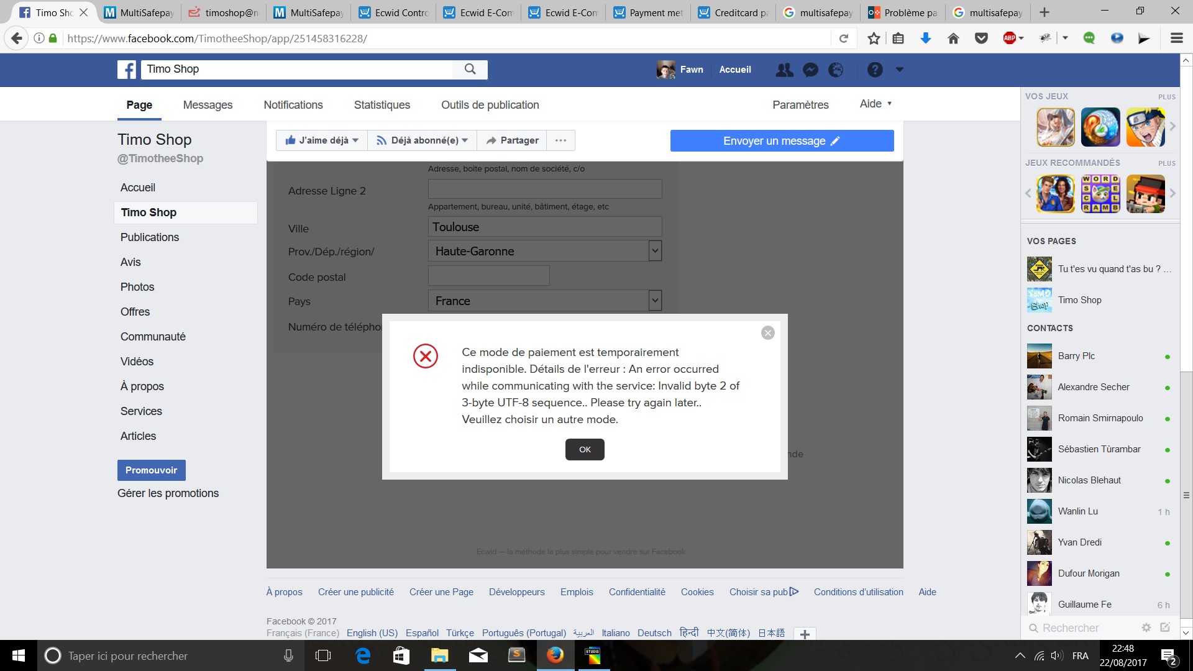Click the Promouvoir button
The height and width of the screenshot is (671, 1193).
point(151,470)
